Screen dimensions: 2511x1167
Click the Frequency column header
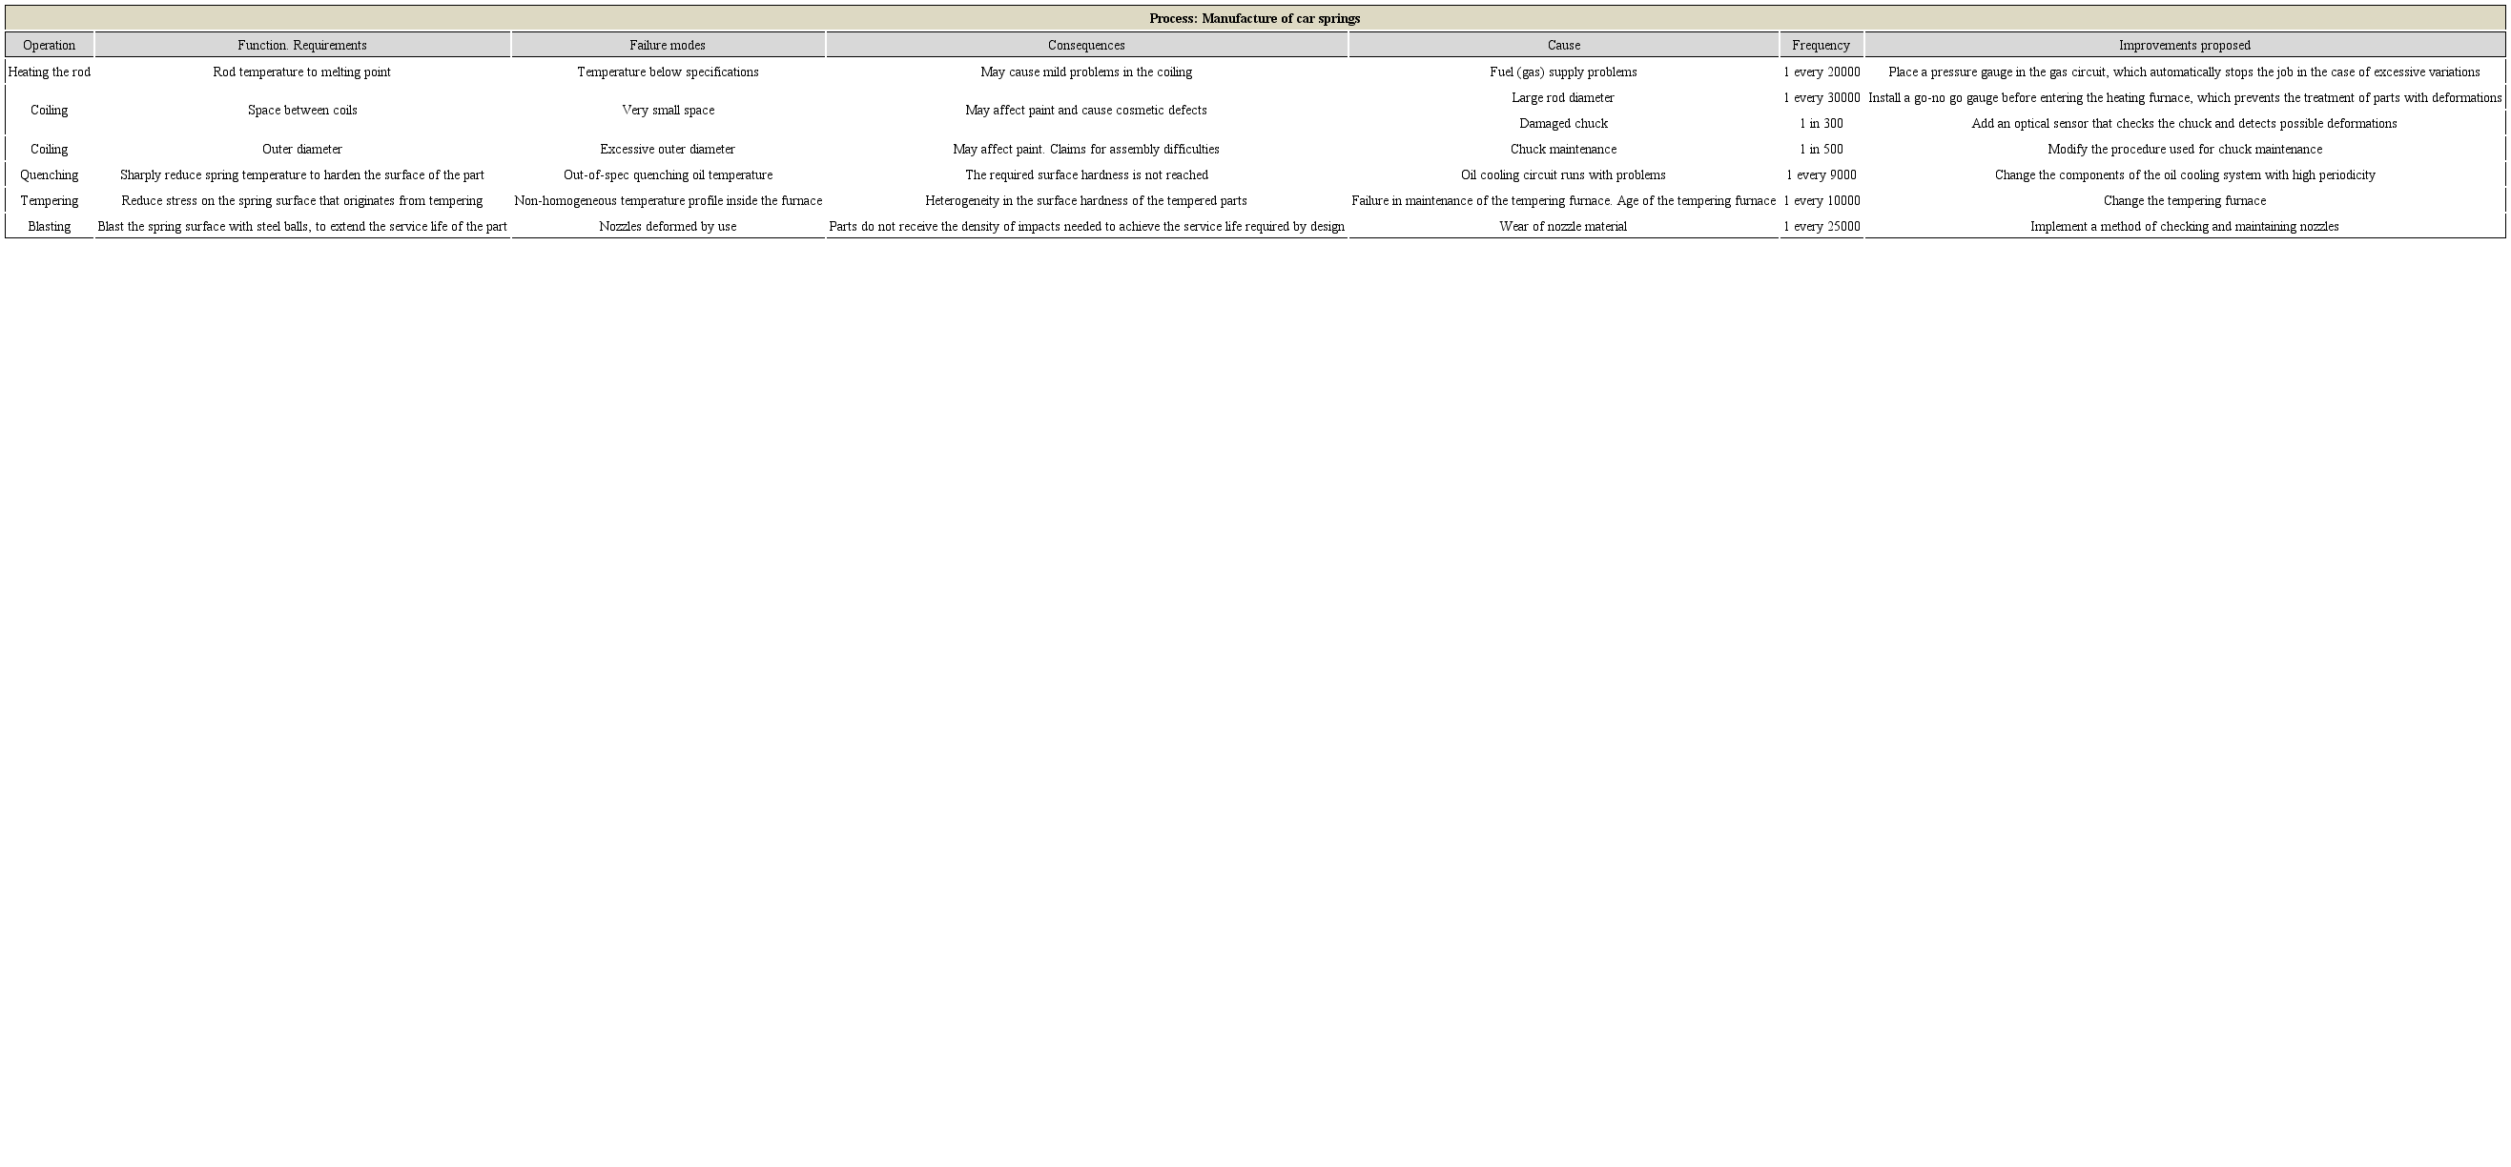coord(1821,45)
